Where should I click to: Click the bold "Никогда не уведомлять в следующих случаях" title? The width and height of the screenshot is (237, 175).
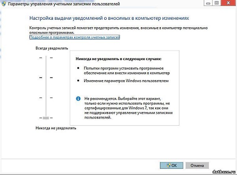[x=118, y=59]
